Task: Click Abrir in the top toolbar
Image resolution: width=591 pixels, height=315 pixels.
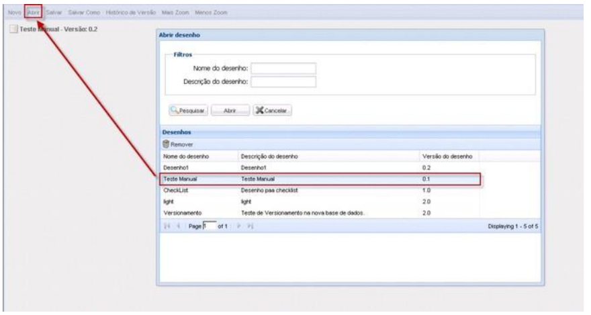Action: 34,13
